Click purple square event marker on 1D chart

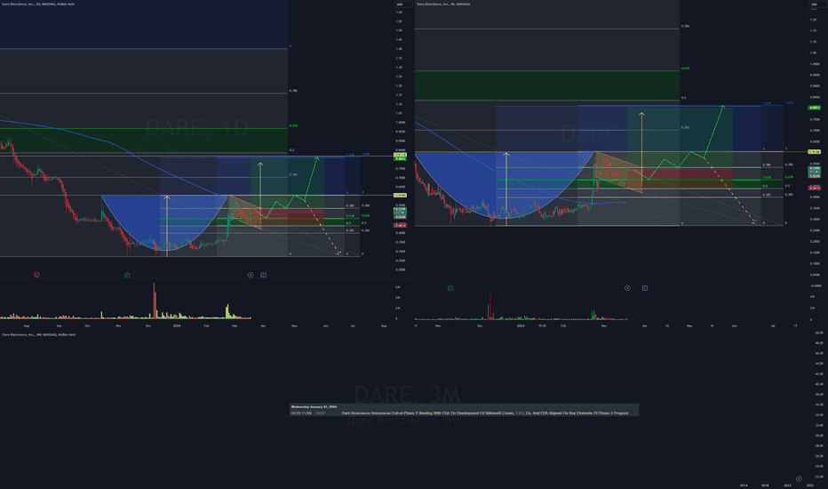(x=263, y=275)
